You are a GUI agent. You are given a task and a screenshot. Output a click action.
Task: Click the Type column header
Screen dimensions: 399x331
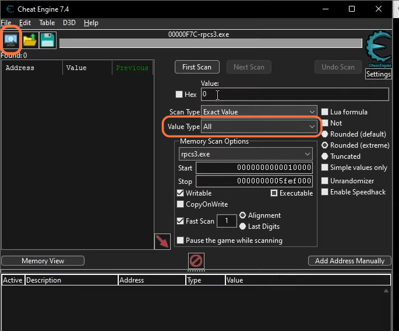[x=206, y=280]
